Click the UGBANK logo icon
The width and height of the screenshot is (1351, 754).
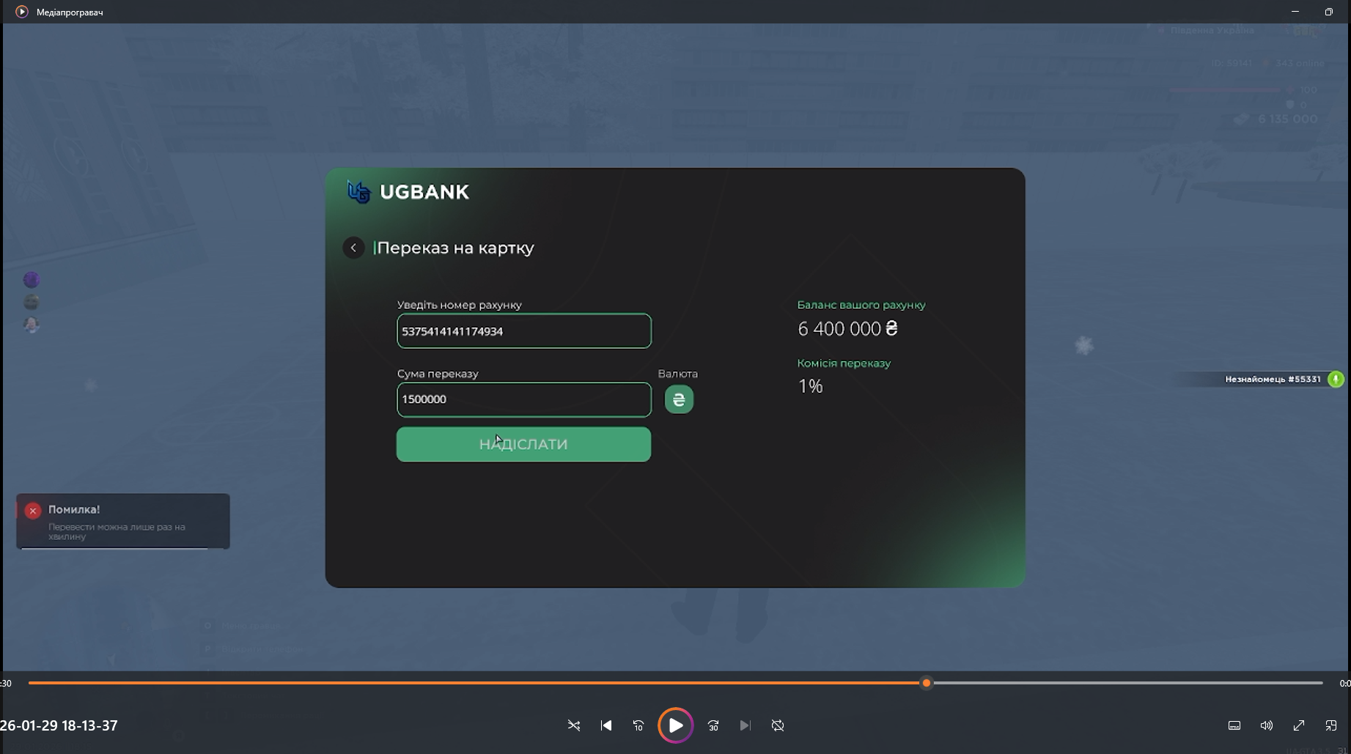(x=358, y=192)
